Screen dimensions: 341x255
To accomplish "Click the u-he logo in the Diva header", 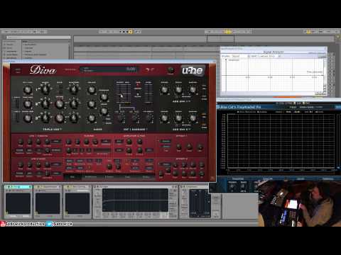I will pyautogui.click(x=193, y=70).
